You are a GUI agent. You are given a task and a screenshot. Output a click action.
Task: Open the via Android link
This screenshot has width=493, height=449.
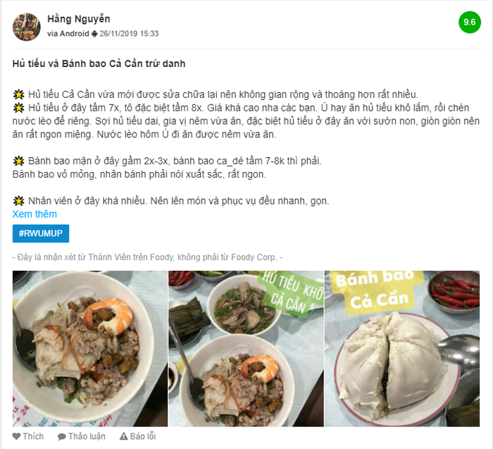pyautogui.click(x=68, y=34)
